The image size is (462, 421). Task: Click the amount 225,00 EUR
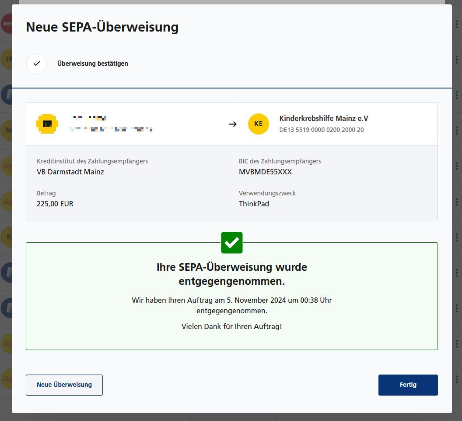(55, 204)
